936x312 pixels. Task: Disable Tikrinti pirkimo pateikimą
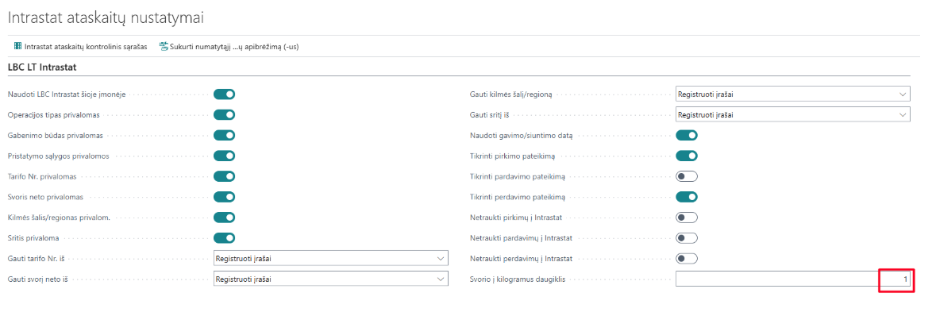pyautogui.click(x=687, y=156)
